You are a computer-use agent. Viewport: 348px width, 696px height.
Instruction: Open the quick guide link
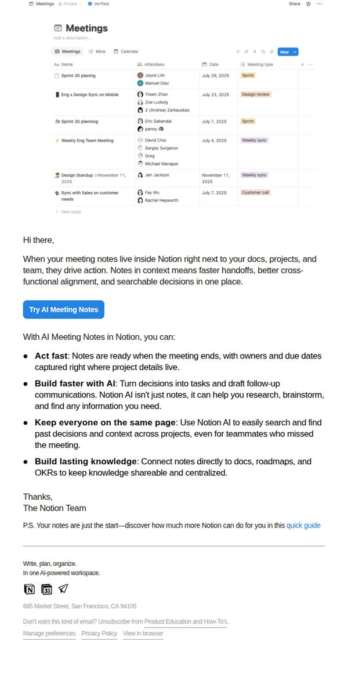(x=303, y=526)
